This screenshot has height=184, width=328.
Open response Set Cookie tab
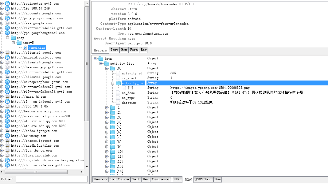120,179
